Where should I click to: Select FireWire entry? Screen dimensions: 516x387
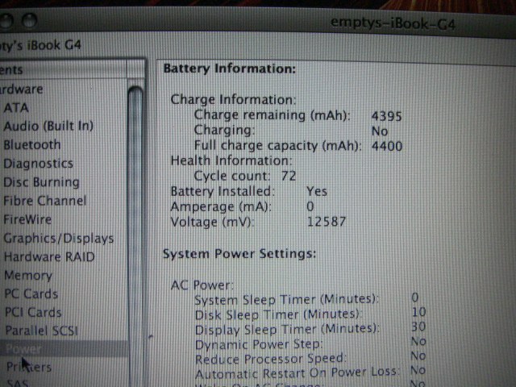[x=27, y=219]
